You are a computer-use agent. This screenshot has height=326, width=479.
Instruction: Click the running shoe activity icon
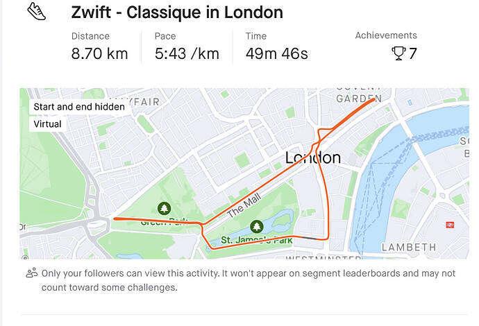click(36, 12)
